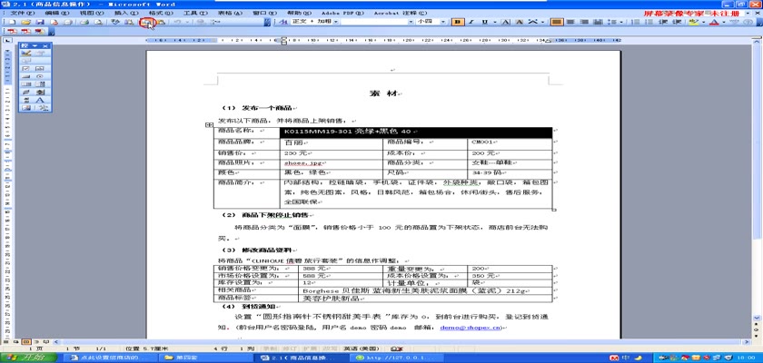Align text left
Viewport: 763px width, 363px height.
[558, 22]
